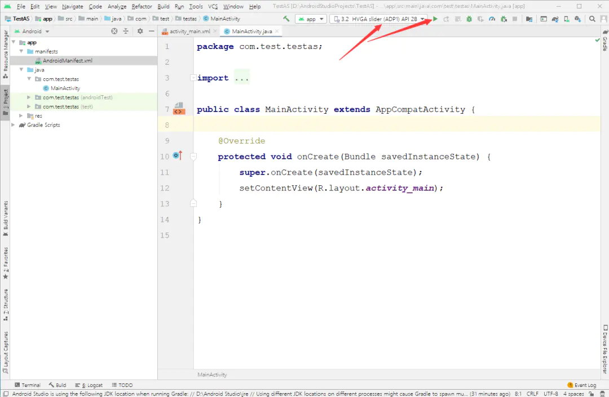The height and width of the screenshot is (397, 609).
Task: Attach debugger to Android process icon
Action: (x=504, y=19)
